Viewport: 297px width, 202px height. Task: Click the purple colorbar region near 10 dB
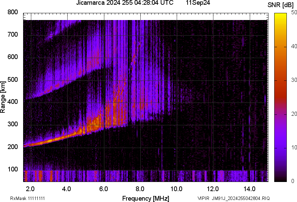281,147
